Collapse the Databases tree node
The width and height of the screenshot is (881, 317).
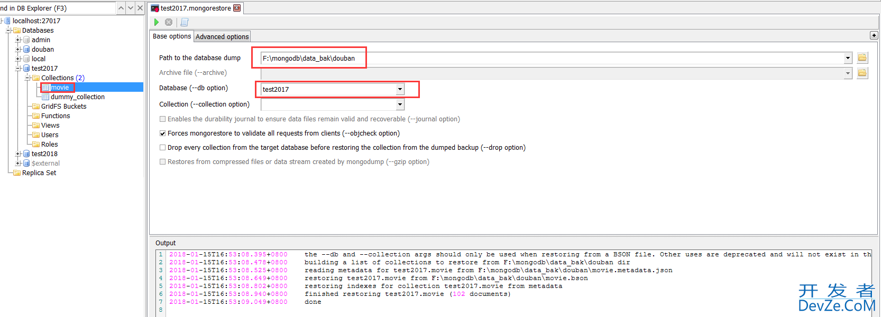click(x=8, y=31)
